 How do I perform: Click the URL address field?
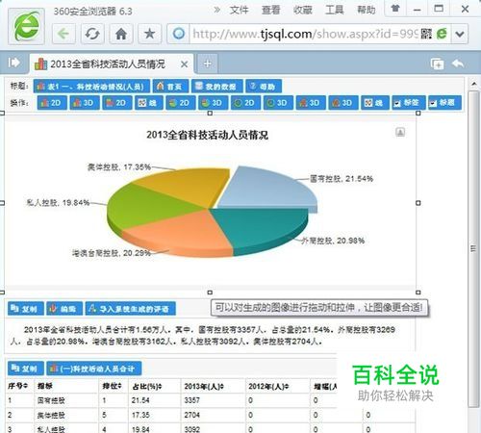point(305,34)
